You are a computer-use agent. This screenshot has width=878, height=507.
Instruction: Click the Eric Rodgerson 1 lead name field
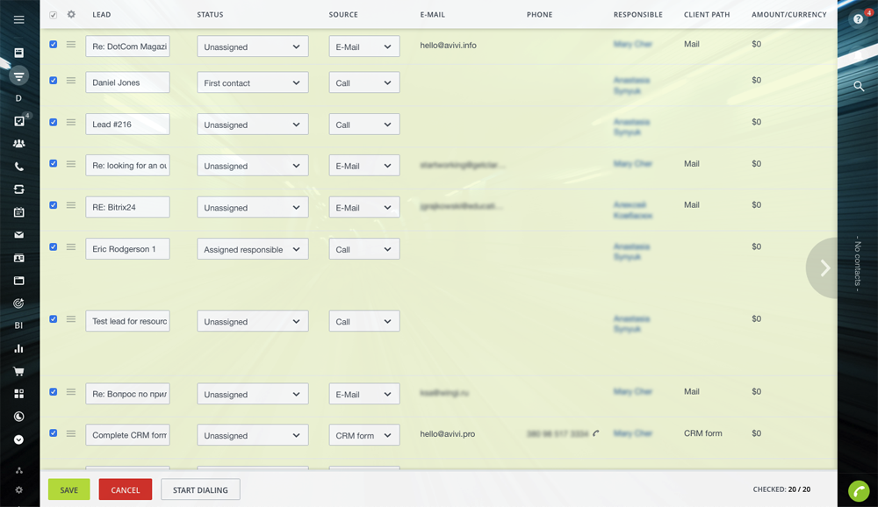click(x=127, y=249)
